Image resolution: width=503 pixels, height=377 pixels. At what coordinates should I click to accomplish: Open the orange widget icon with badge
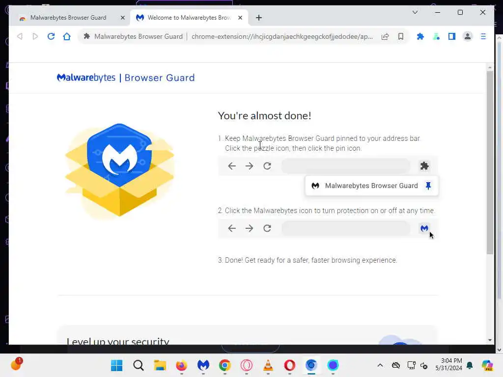coord(16,365)
